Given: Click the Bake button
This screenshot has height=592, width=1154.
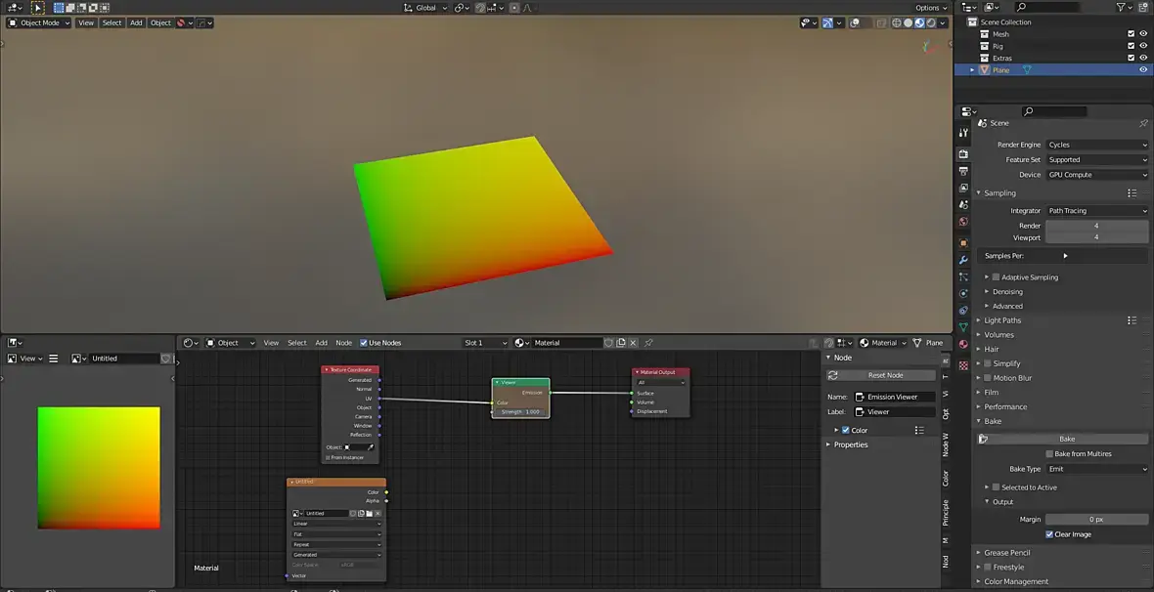Looking at the screenshot, I should 1066,439.
